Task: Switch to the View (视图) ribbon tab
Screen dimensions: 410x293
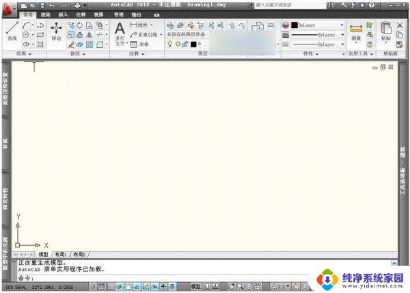Action: coord(98,14)
